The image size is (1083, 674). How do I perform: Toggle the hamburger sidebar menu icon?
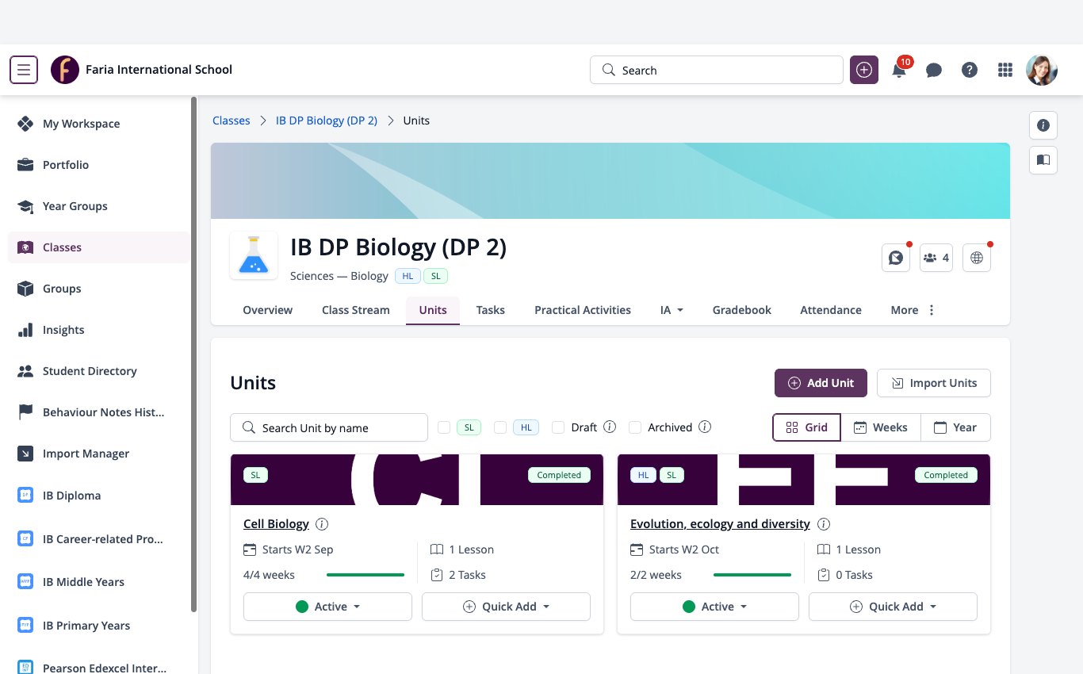pyautogui.click(x=24, y=70)
